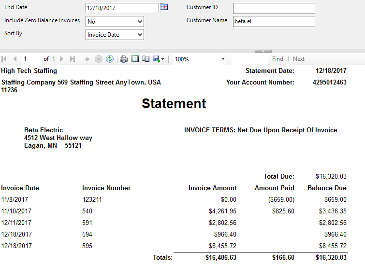This screenshot has height=266, width=365.
Task: Go to previous report page
Action: (15, 59)
